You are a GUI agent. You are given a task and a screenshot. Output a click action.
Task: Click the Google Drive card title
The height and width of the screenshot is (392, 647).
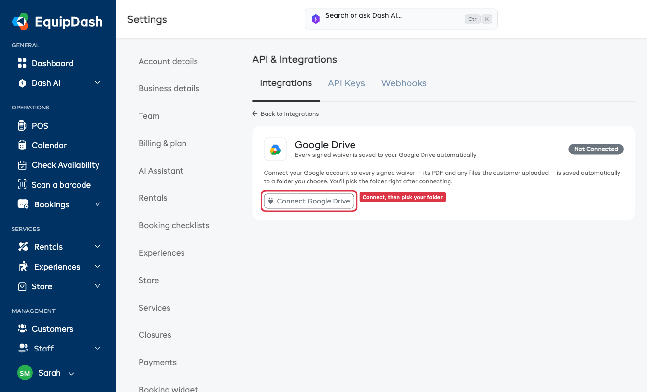click(325, 145)
